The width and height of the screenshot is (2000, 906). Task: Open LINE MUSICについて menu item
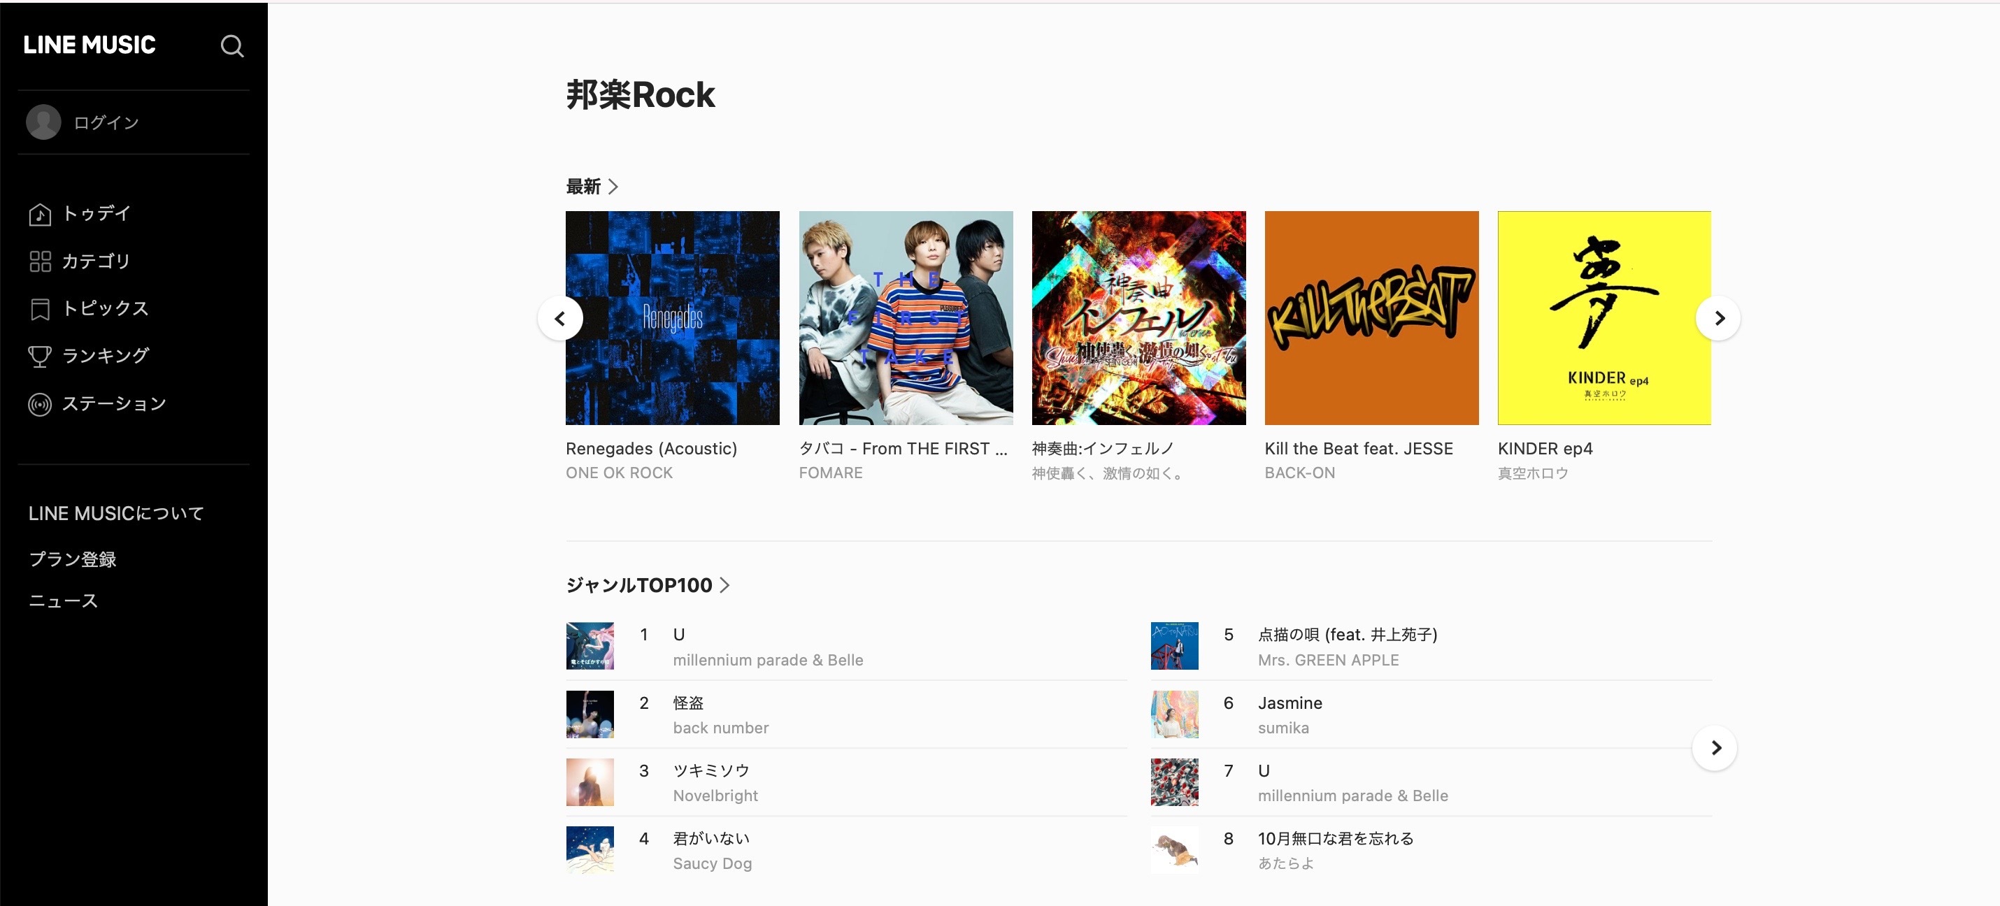point(115,513)
